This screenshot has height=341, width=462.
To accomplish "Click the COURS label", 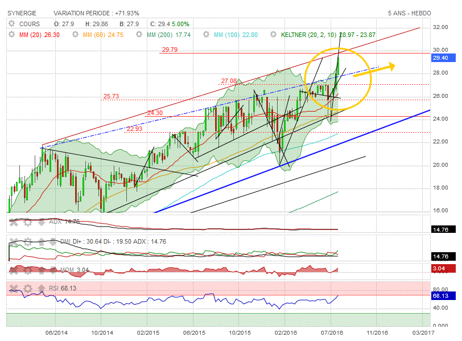I will [30, 24].
